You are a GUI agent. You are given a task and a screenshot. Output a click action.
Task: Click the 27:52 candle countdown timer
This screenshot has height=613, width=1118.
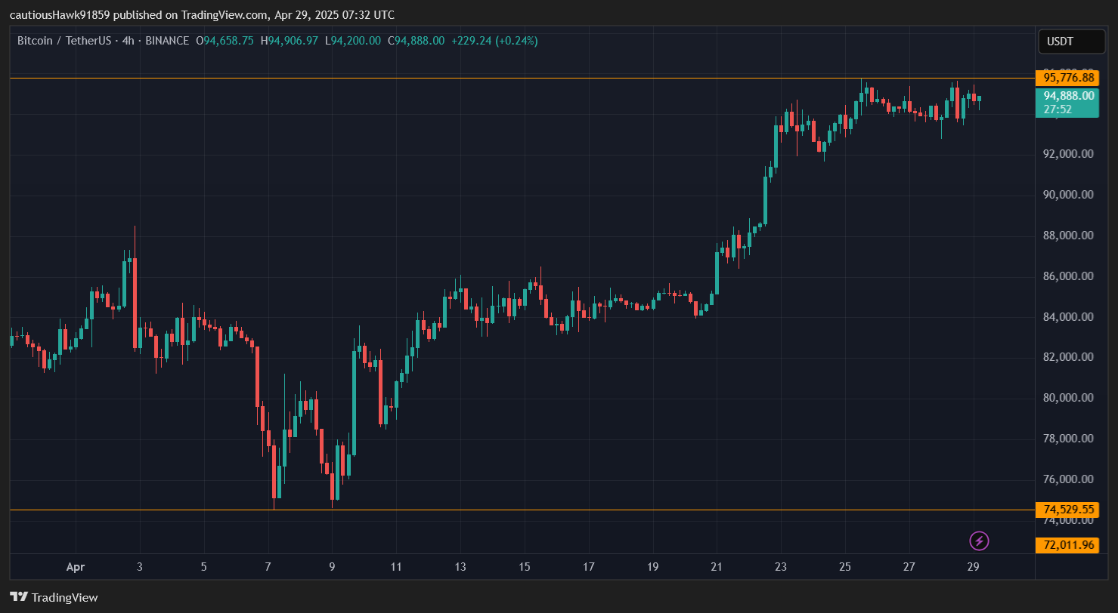point(1058,109)
